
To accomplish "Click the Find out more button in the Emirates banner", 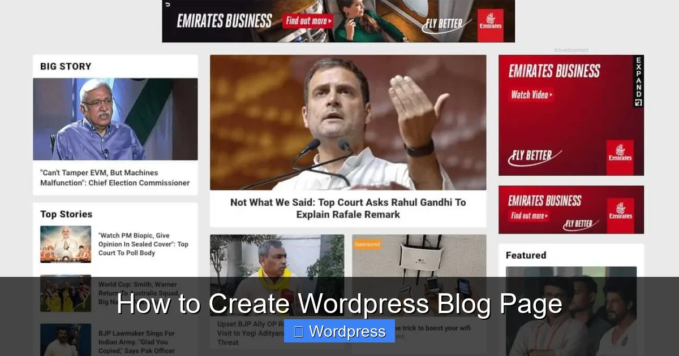I will coord(307,20).
